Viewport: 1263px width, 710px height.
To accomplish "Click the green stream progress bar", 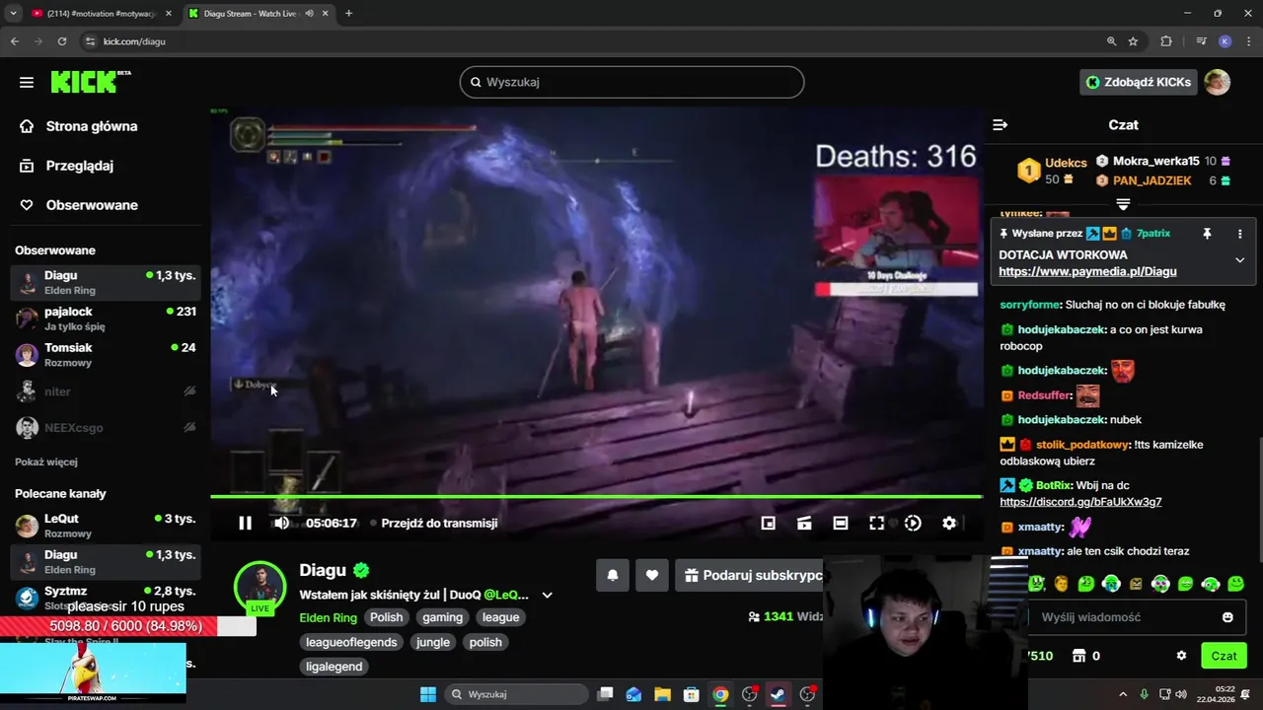I will (x=596, y=497).
